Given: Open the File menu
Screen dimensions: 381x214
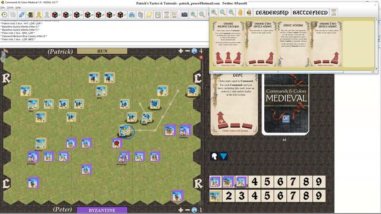Looking at the screenshot, I should point(2,8).
